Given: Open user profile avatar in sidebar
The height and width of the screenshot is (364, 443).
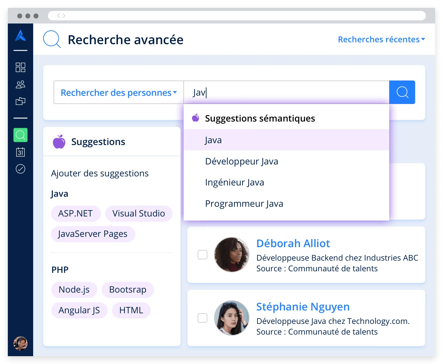Looking at the screenshot, I should tap(20, 343).
